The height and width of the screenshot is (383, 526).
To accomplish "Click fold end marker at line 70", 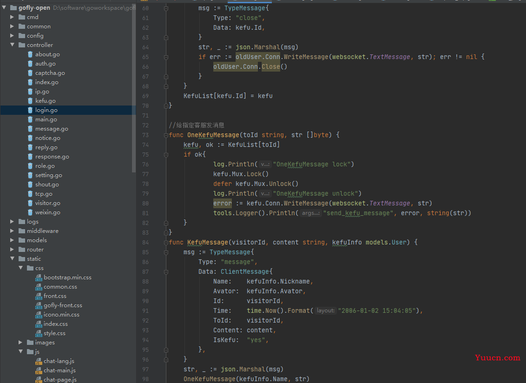I will (166, 106).
